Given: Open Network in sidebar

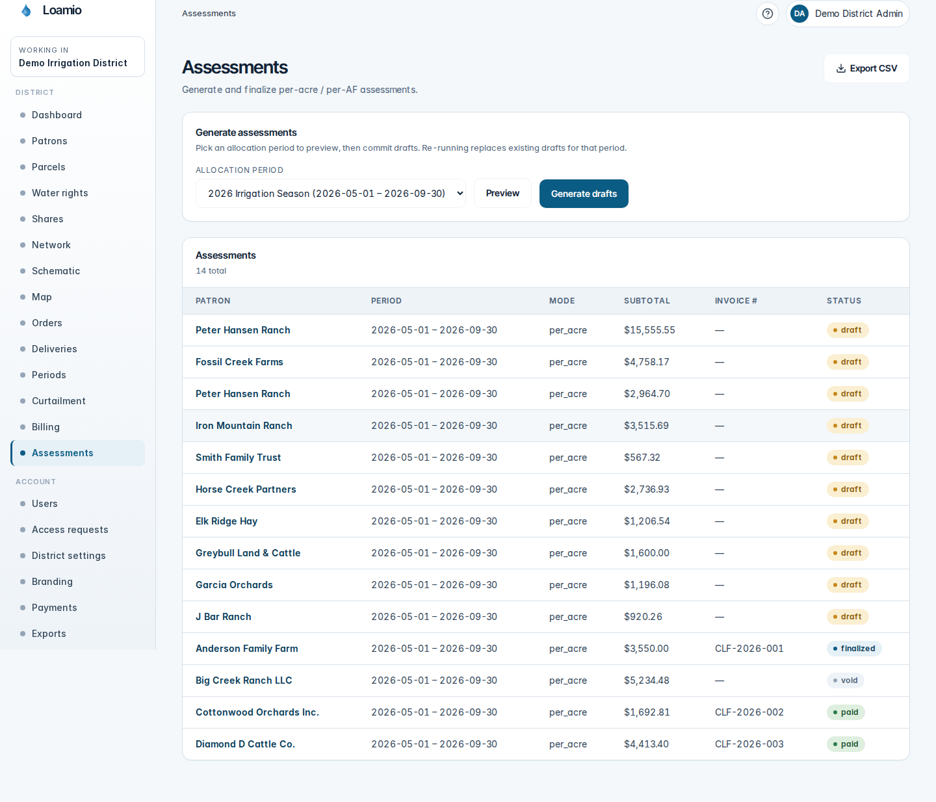Looking at the screenshot, I should point(77,245).
